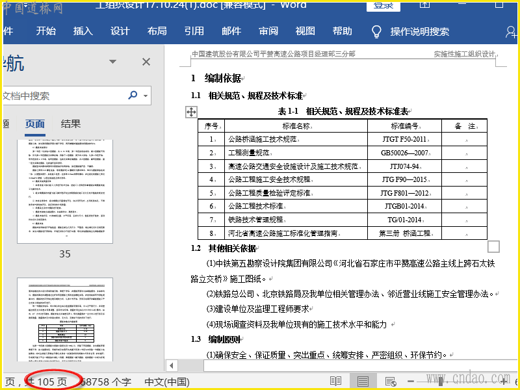The image size is (520, 390).
Task: Click table header 标准名称
Action: (x=297, y=126)
